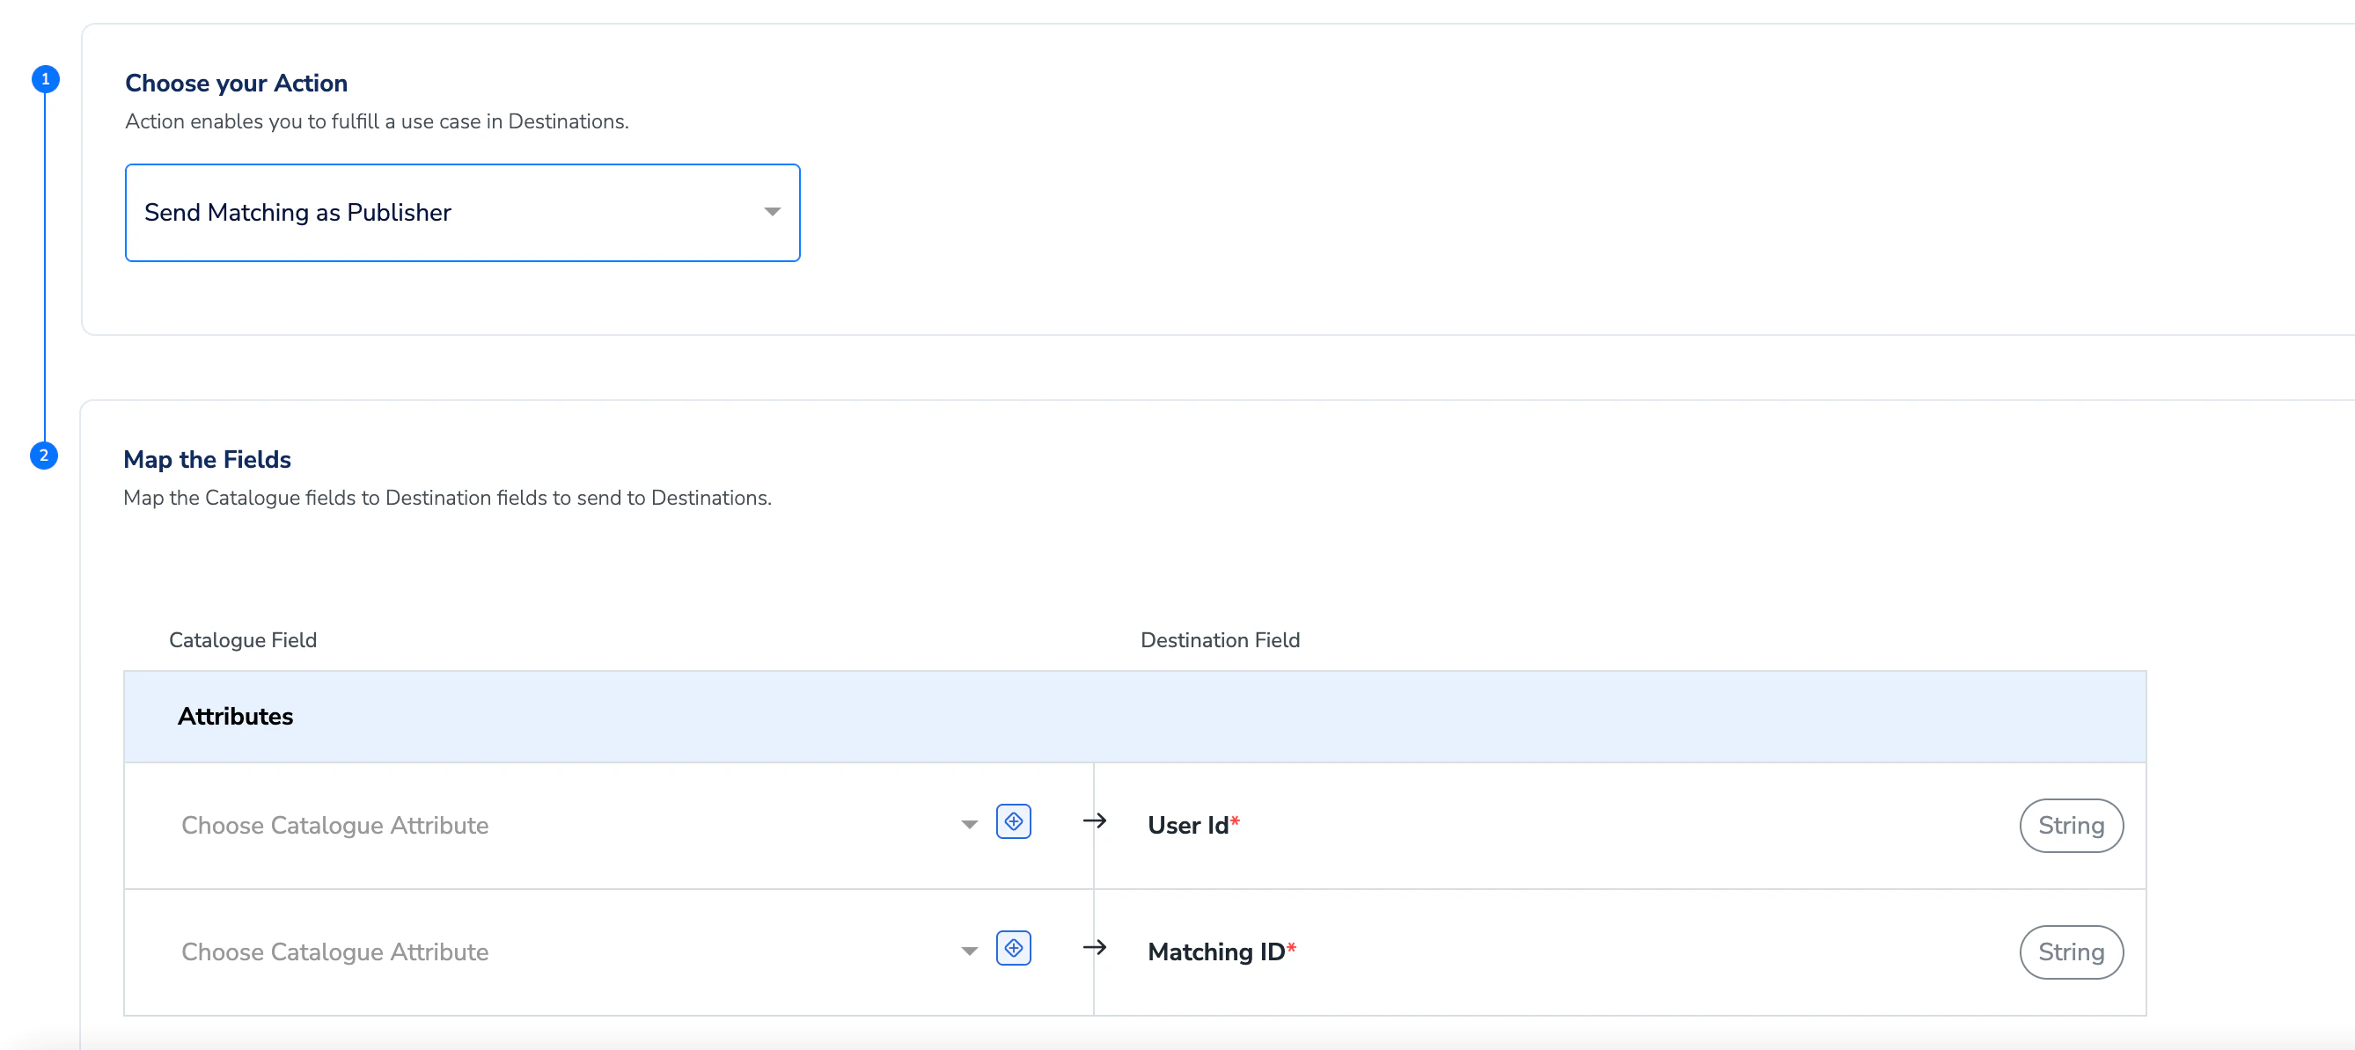
Task: Open the catalogue attribute dropdown for Matching ID
Action: tap(567, 952)
